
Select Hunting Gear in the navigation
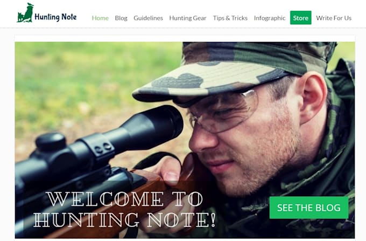coord(188,18)
